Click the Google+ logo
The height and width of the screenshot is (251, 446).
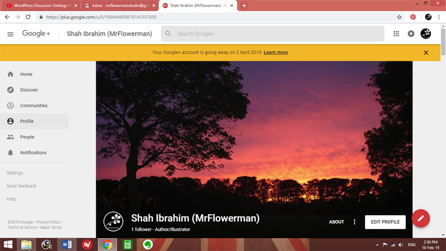coord(36,33)
